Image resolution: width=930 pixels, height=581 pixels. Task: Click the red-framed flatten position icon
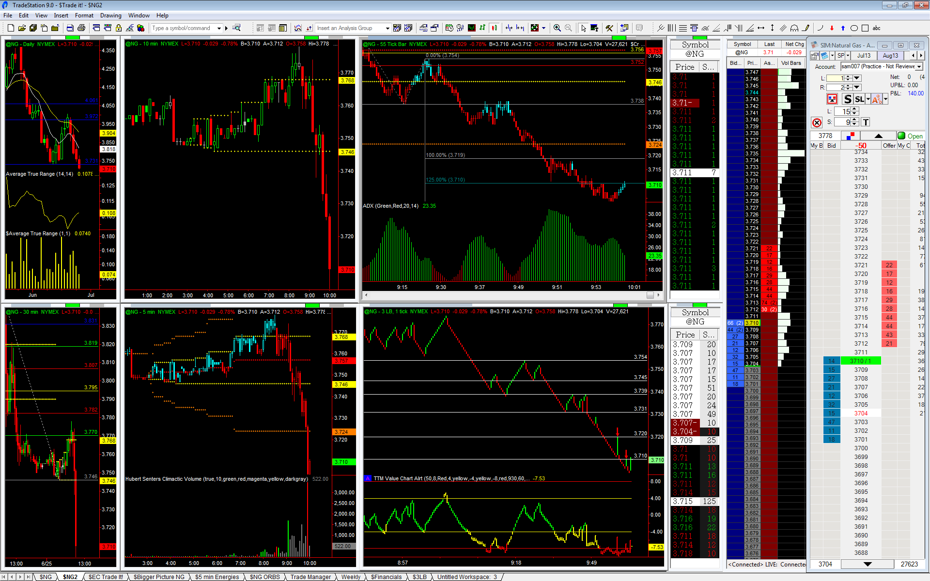[x=832, y=99]
